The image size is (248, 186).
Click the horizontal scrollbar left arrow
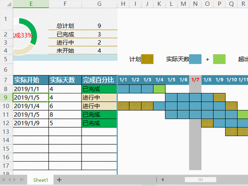click(x=162, y=179)
